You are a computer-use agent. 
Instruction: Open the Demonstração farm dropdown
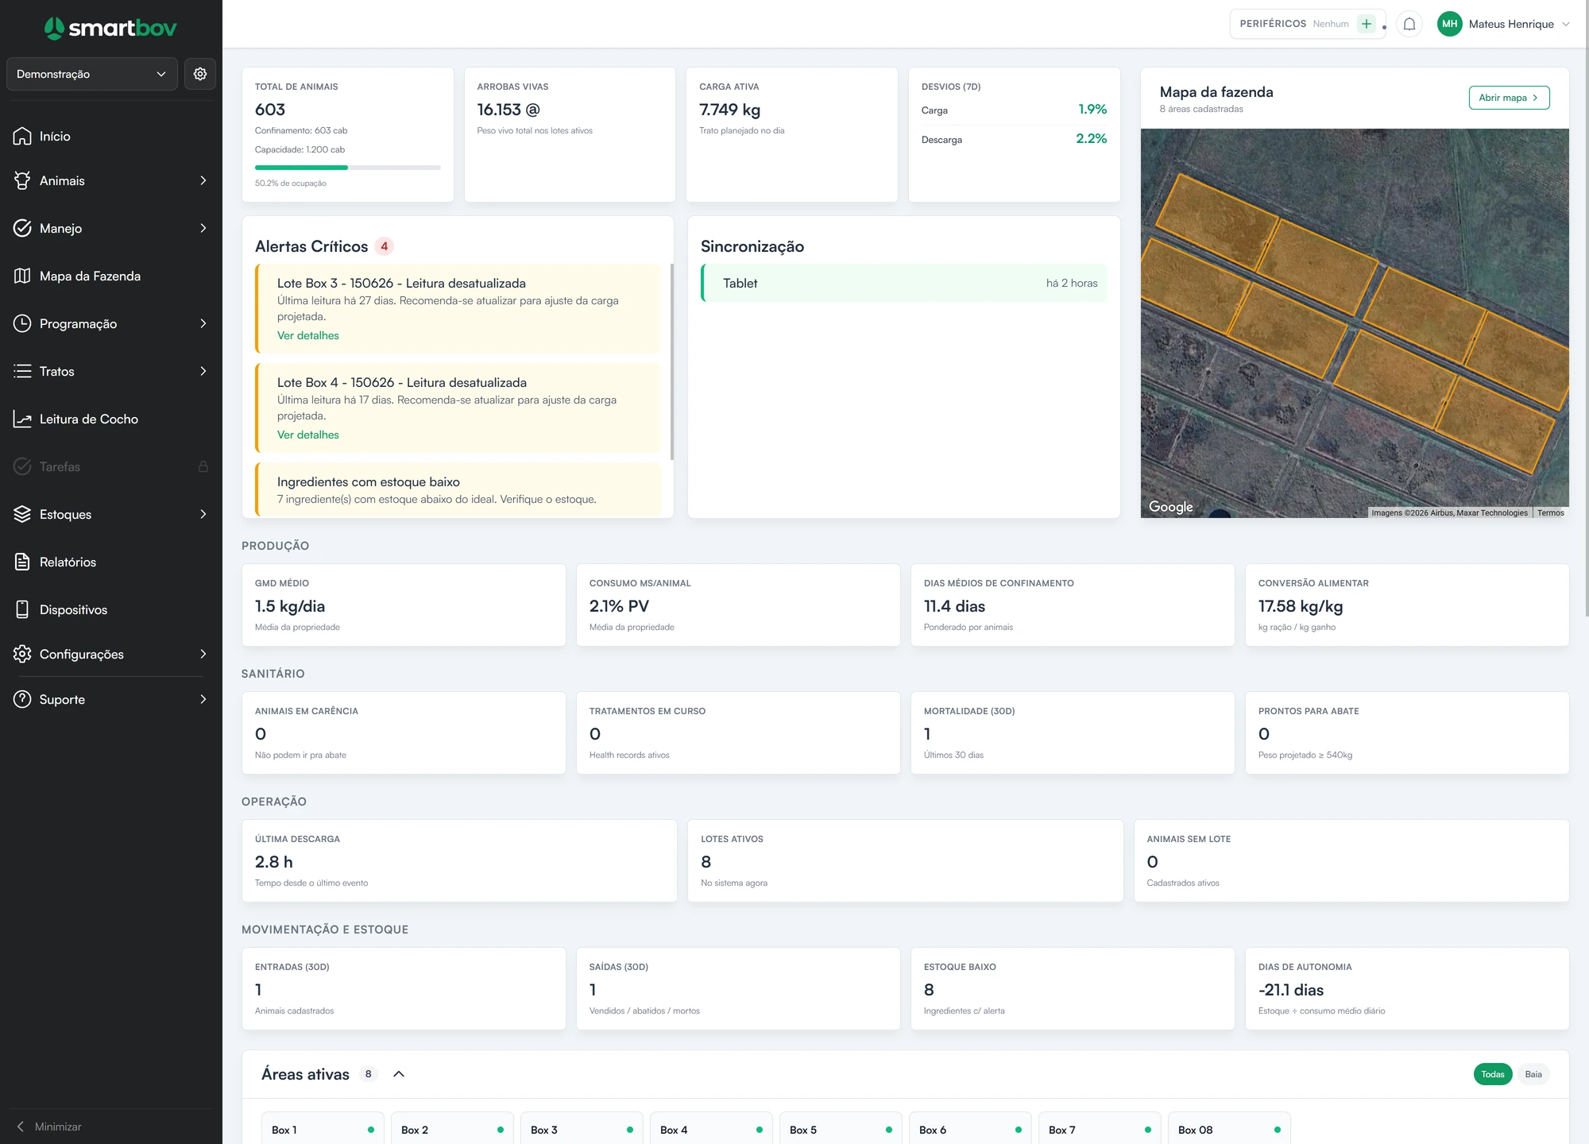coord(92,74)
